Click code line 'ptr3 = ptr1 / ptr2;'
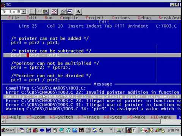Image resolution: width=182 pixels, height=136 pixels. (x=35, y=80)
